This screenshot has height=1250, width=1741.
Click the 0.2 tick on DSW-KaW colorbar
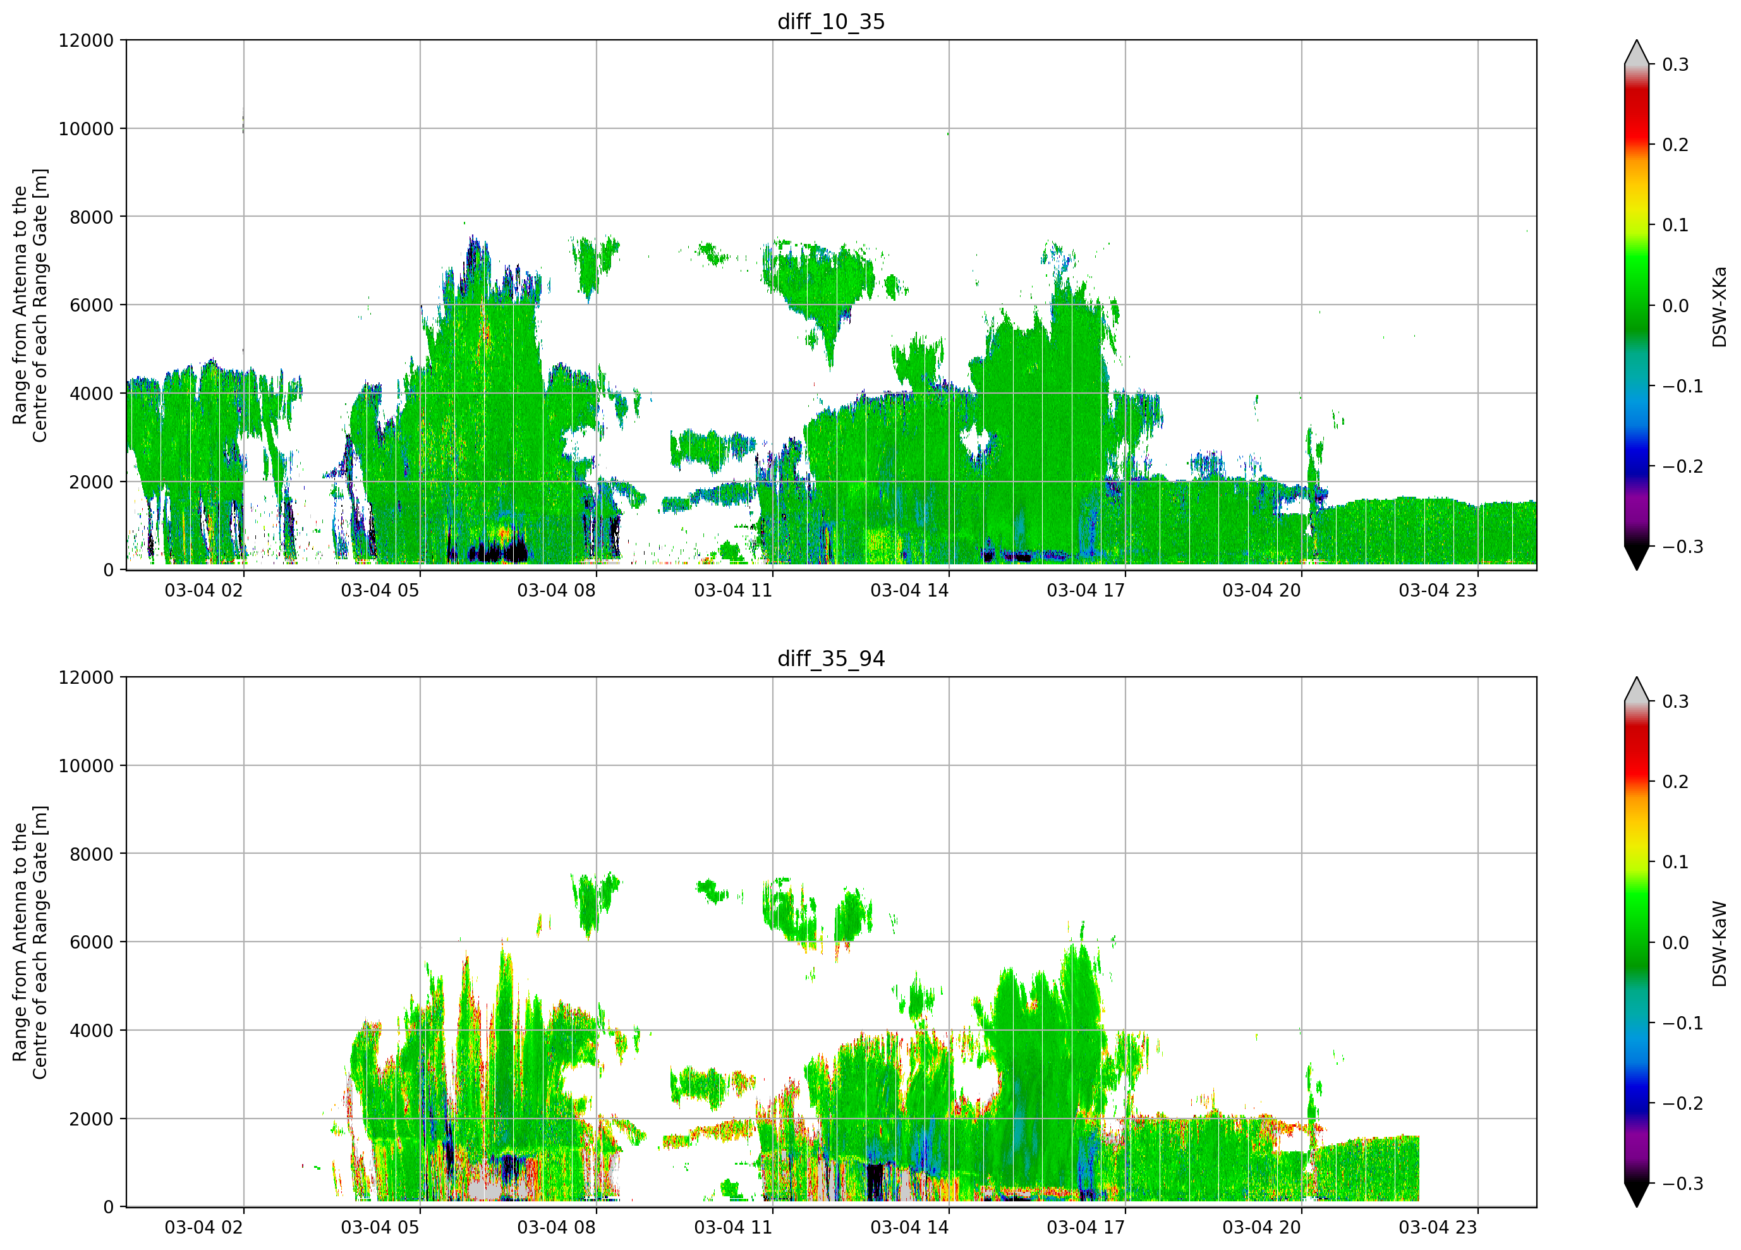pos(1675,782)
